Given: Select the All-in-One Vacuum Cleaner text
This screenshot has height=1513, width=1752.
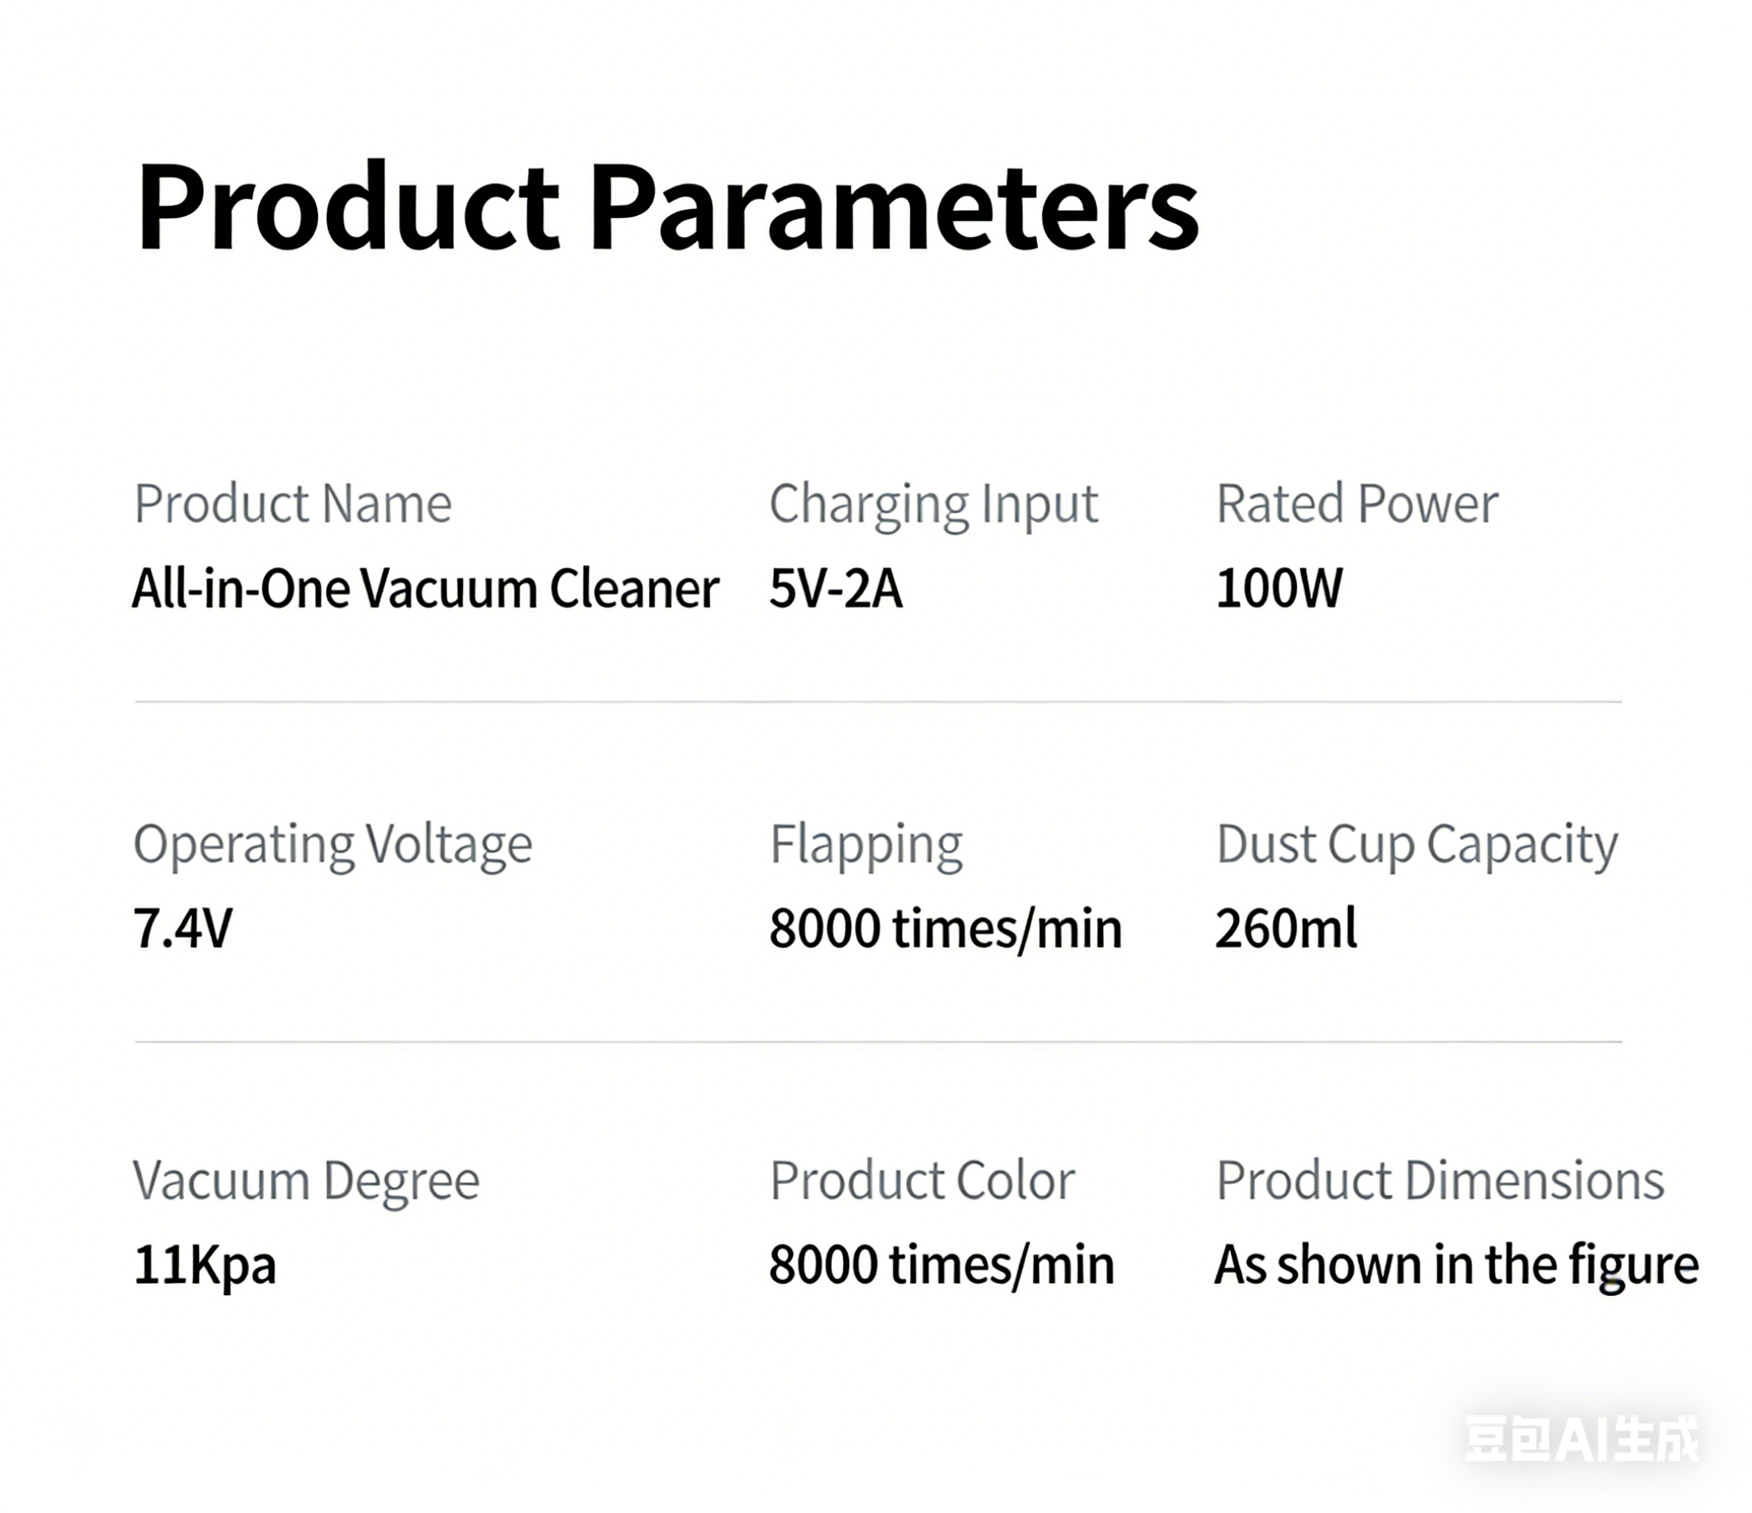Looking at the screenshot, I should click(425, 589).
